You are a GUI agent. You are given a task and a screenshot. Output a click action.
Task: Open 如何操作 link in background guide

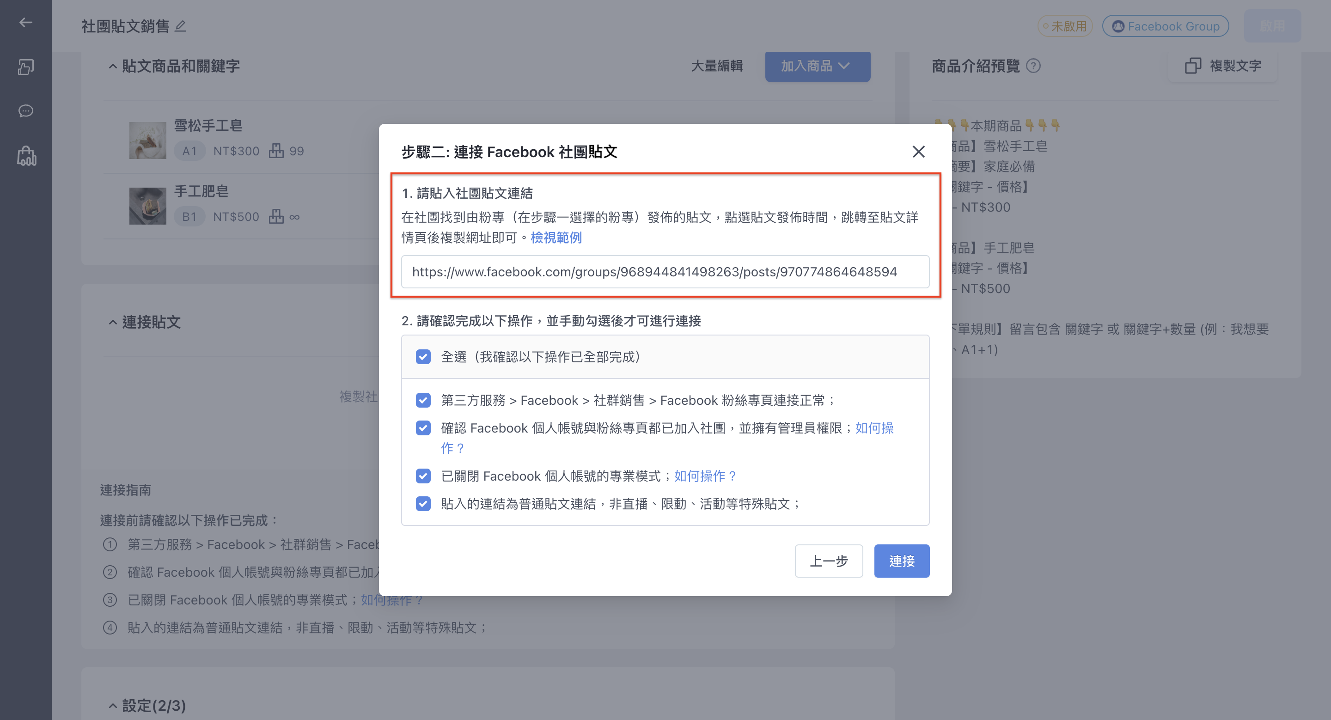391,600
